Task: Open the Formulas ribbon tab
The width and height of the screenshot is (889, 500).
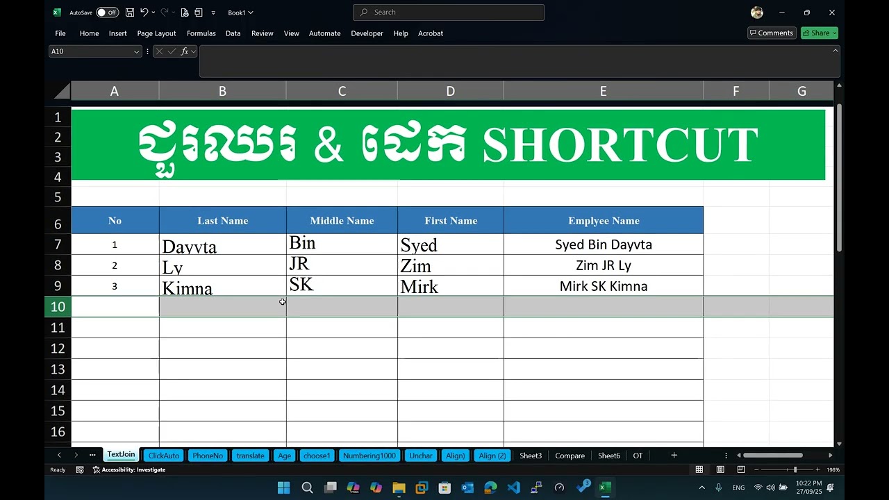Action: pos(201,33)
